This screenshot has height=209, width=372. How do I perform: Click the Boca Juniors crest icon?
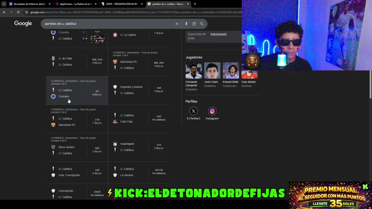pyautogui.click(x=53, y=147)
